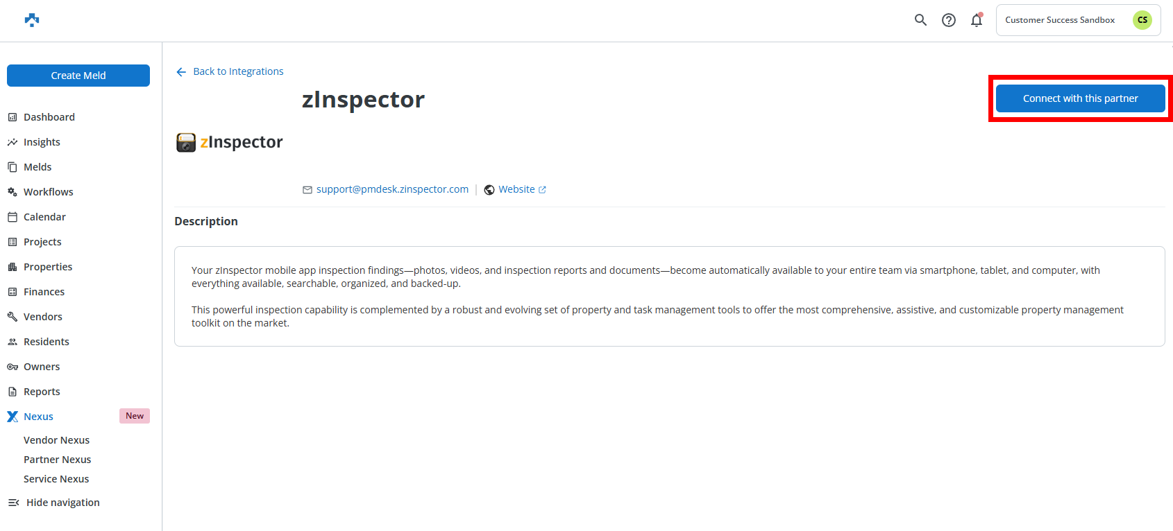Click Connect with this partner button
This screenshot has height=531, width=1173.
[x=1080, y=98]
